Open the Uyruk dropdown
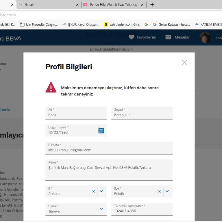Viewport: 222px width, 222px height. tap(101, 209)
